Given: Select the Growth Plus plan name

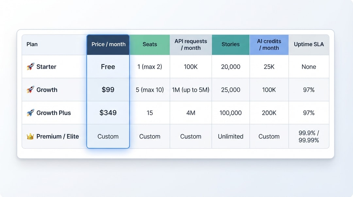Looking at the screenshot, I should pos(54,113).
